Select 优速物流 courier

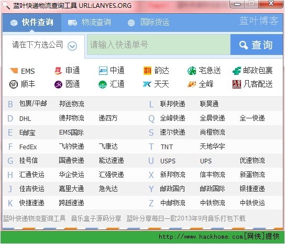coord(252,160)
